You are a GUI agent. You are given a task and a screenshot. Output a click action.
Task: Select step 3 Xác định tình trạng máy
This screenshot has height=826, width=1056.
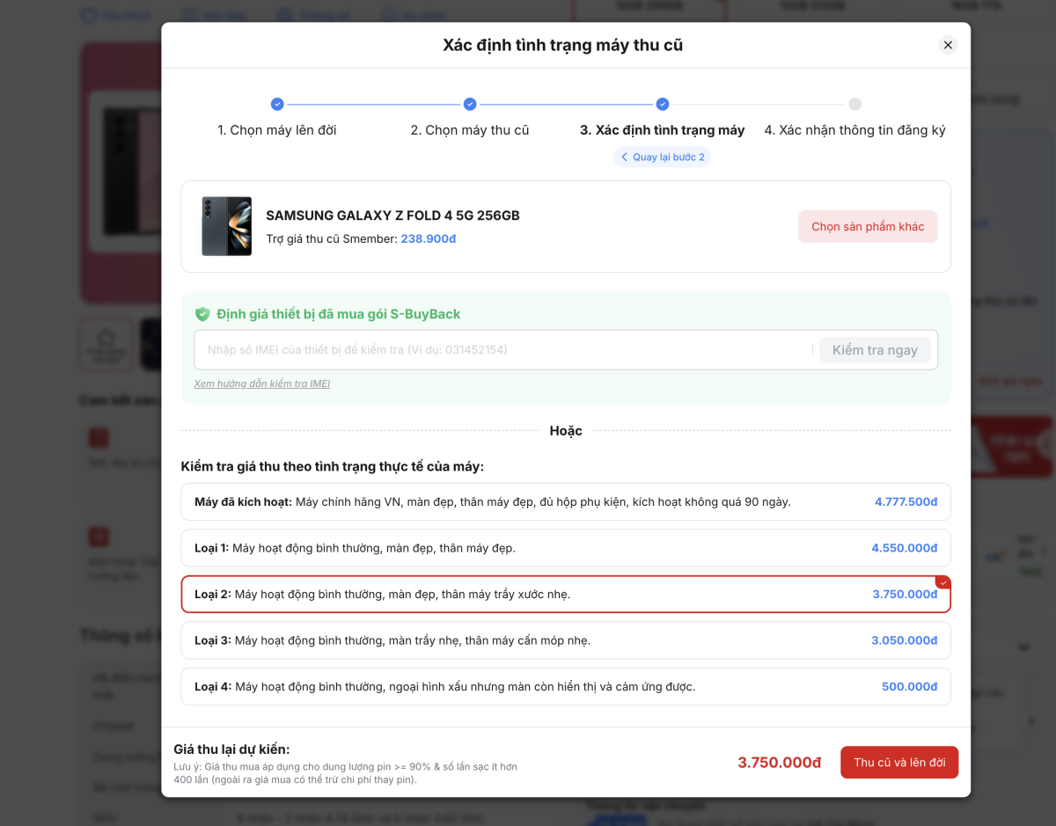point(662,130)
